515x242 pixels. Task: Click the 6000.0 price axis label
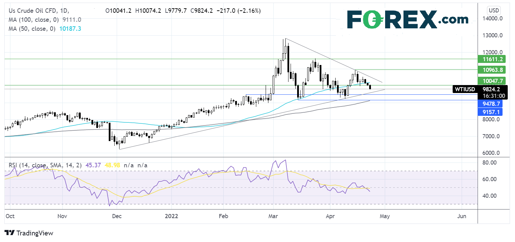[x=491, y=153]
